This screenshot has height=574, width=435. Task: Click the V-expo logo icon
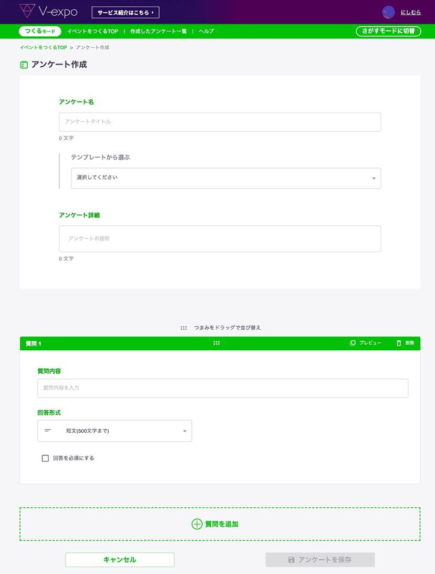point(27,12)
